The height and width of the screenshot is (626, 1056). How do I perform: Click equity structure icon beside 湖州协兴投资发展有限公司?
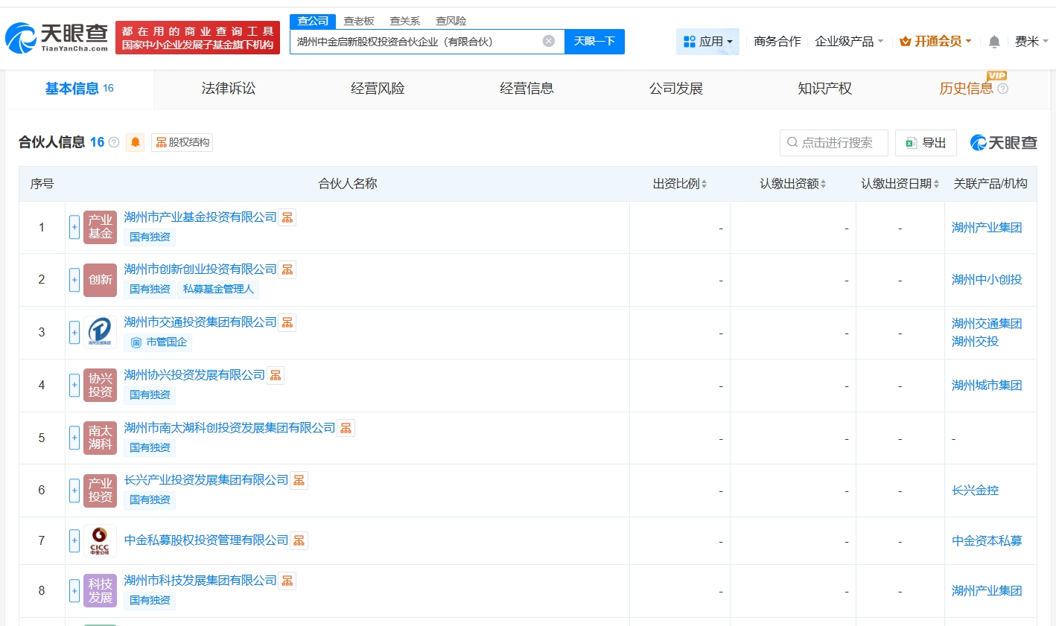(276, 375)
